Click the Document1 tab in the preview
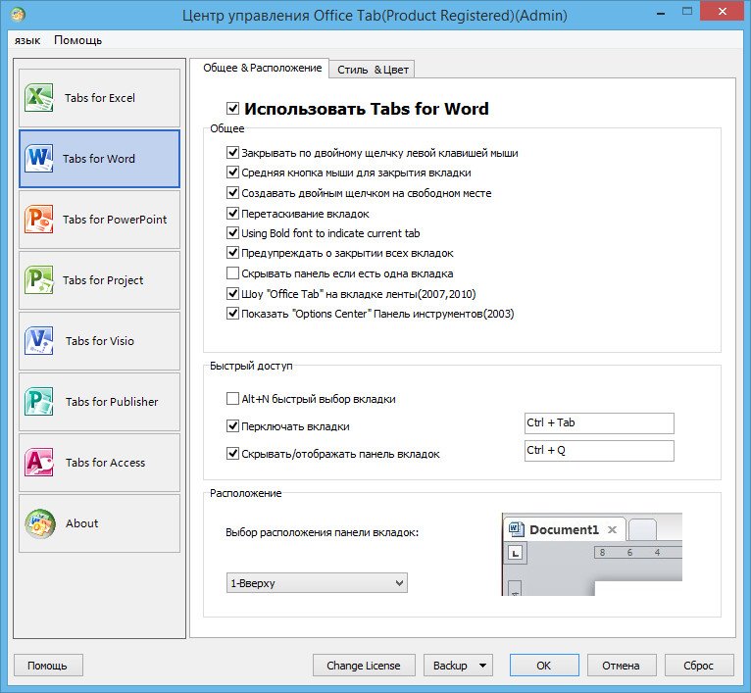 click(x=565, y=529)
